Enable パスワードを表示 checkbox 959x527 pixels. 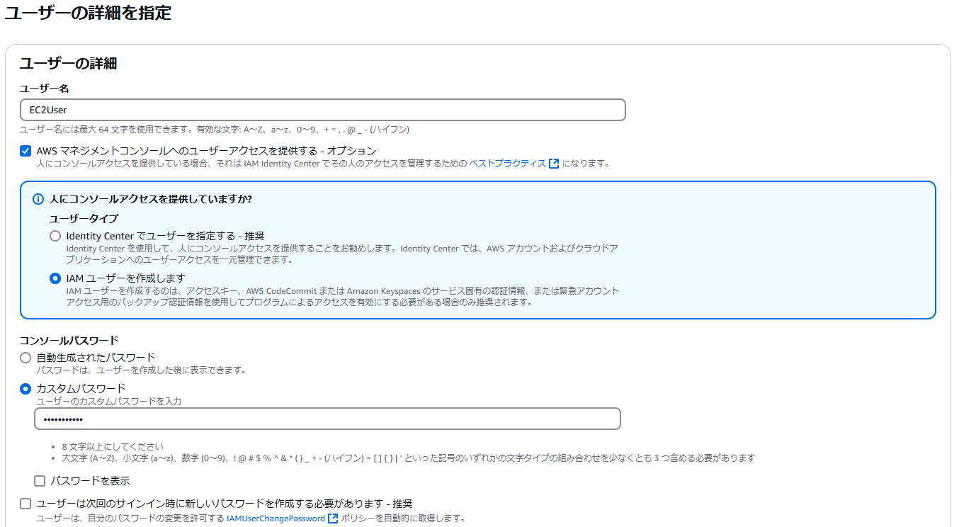pyautogui.click(x=40, y=481)
